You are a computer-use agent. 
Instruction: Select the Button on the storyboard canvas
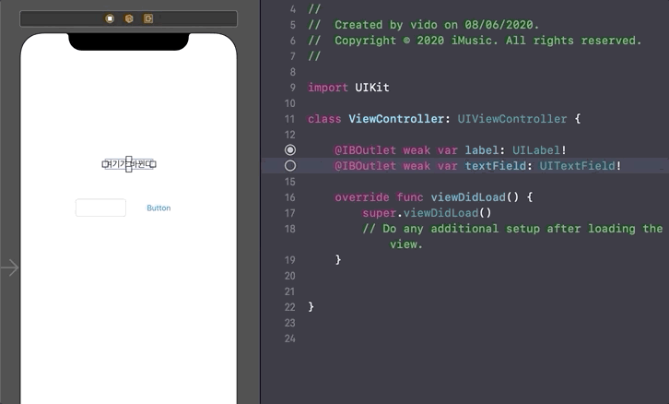(158, 208)
